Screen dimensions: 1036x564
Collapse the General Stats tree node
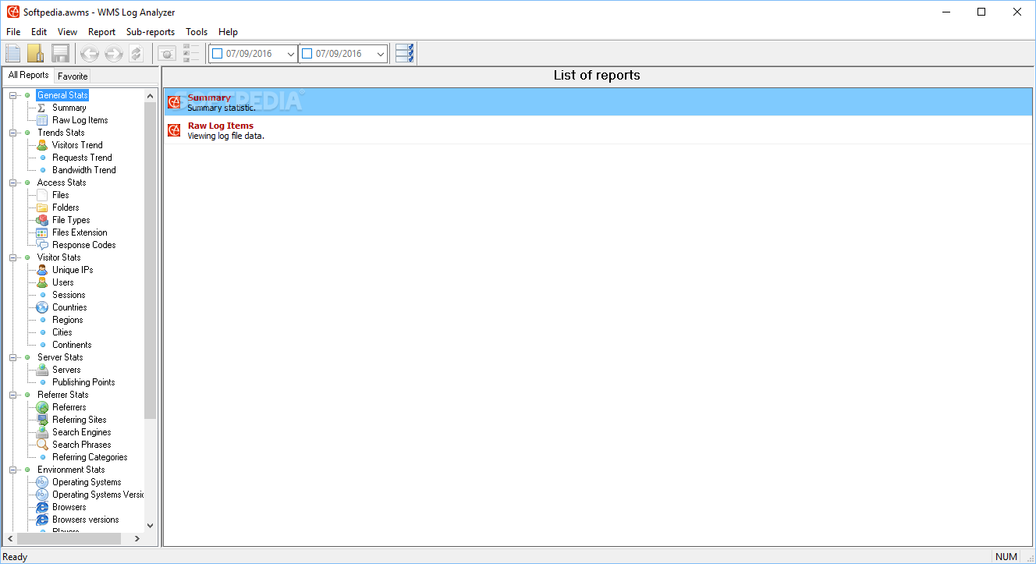tap(12, 95)
